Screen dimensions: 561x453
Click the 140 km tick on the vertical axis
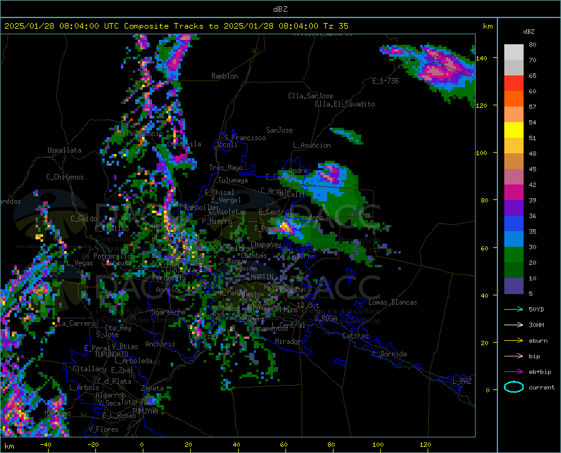[x=482, y=59]
